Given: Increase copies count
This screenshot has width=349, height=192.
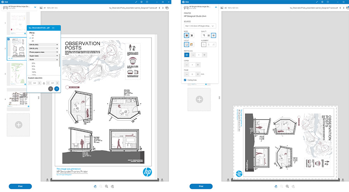Looking at the screenshot, I should [x=198, y=65].
